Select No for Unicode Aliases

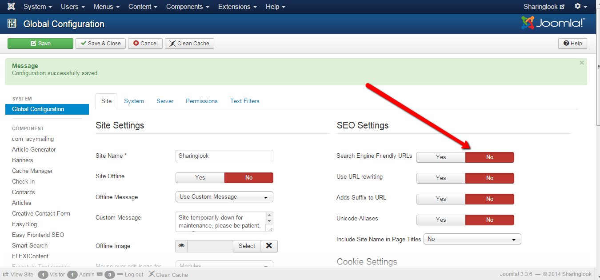pyautogui.click(x=490, y=220)
